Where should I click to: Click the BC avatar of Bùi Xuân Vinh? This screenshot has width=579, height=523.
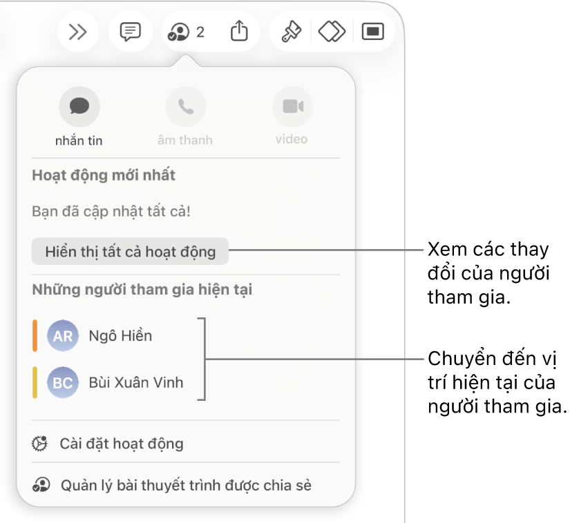coord(63,383)
